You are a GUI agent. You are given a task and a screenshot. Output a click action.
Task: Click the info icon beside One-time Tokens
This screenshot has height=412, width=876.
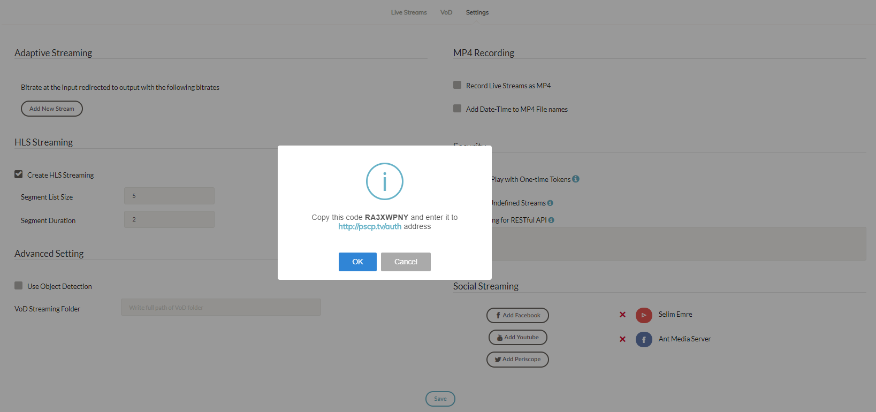[x=576, y=179]
